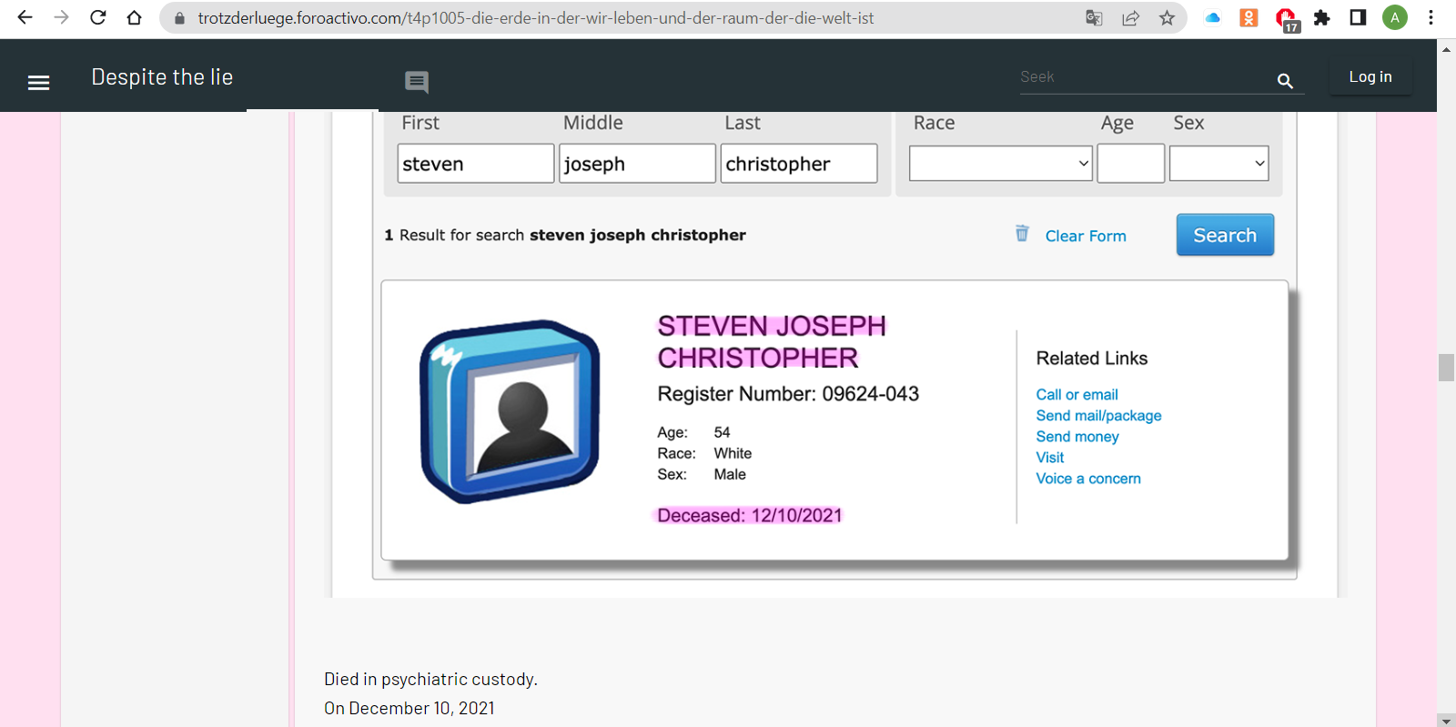Open the browser extensions puzzle icon
The height and width of the screenshot is (727, 1456).
[x=1321, y=18]
